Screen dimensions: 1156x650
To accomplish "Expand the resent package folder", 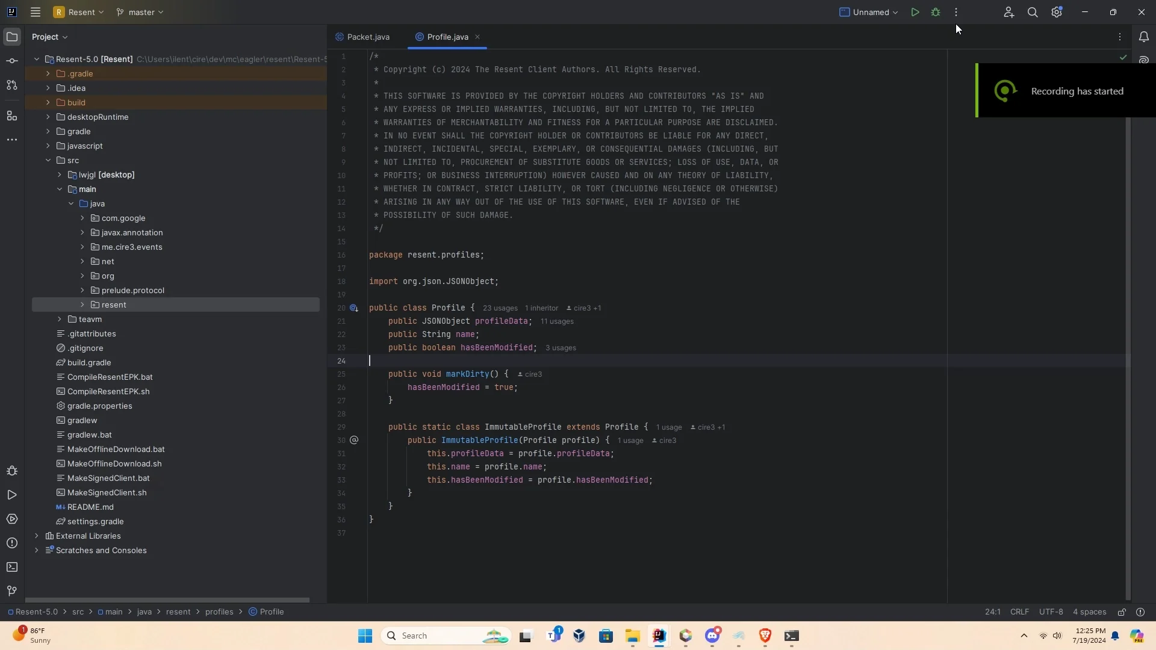I will [x=82, y=305].
